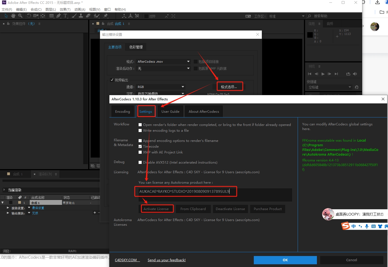The width and height of the screenshot is (388, 267).
Task: Check Disable AVX512 (Intel accelerated instructions)
Action: pos(140,162)
